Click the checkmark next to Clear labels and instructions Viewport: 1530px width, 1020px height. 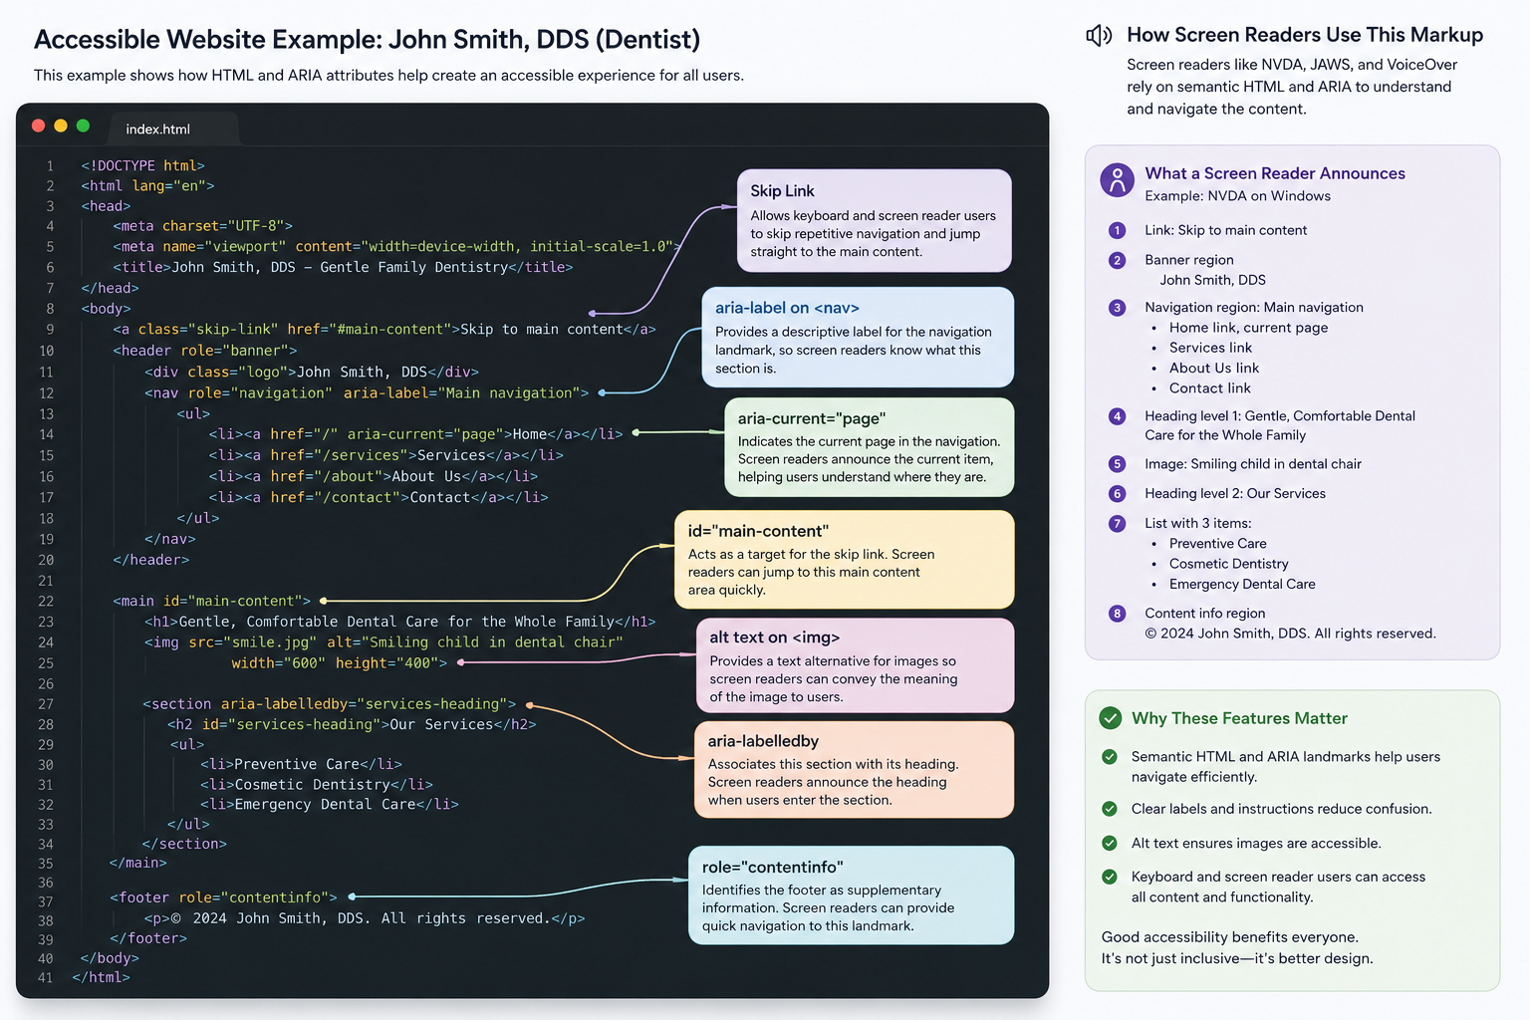pos(1110,809)
